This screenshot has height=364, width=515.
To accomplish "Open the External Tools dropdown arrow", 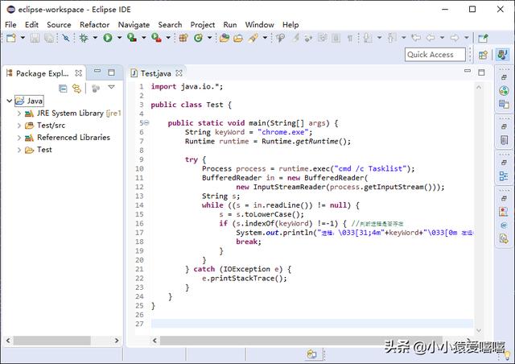I will click(168, 38).
